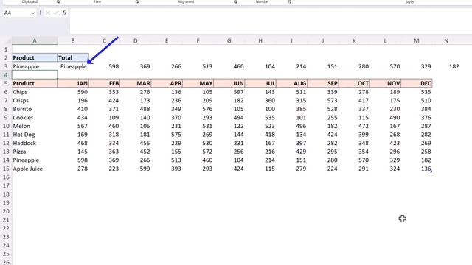472x265 pixels.
Task: Open the Font settings dialog launcher
Action: tap(137, 1)
